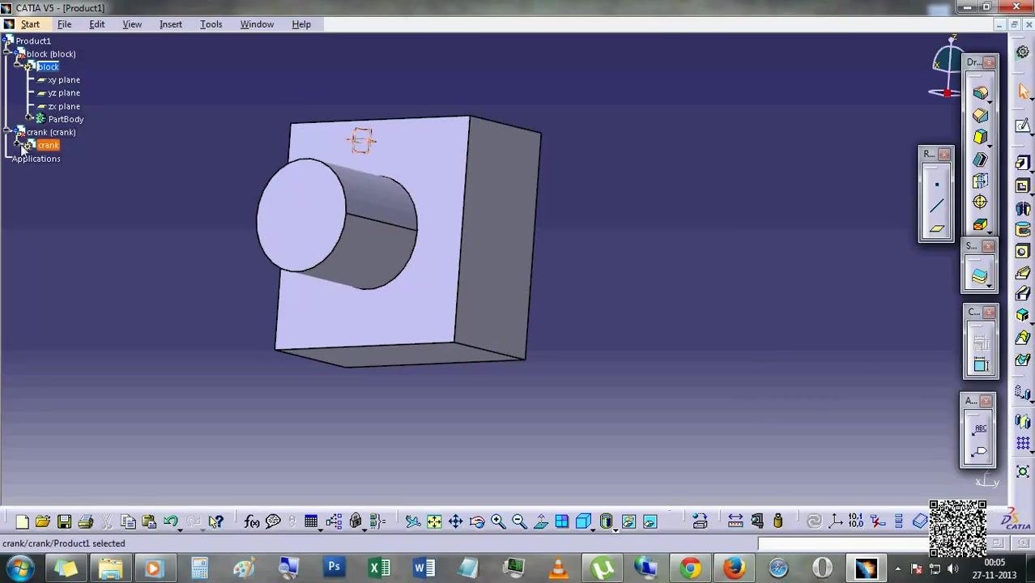Click the Paste icon

pos(149,522)
